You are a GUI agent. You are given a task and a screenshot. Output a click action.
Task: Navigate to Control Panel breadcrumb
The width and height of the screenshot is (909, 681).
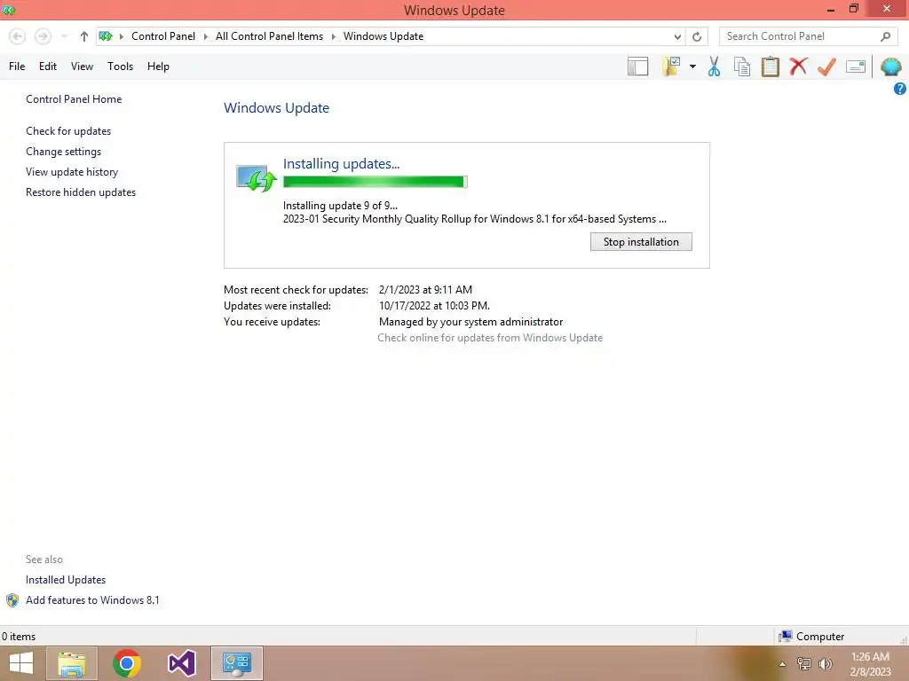click(x=163, y=36)
